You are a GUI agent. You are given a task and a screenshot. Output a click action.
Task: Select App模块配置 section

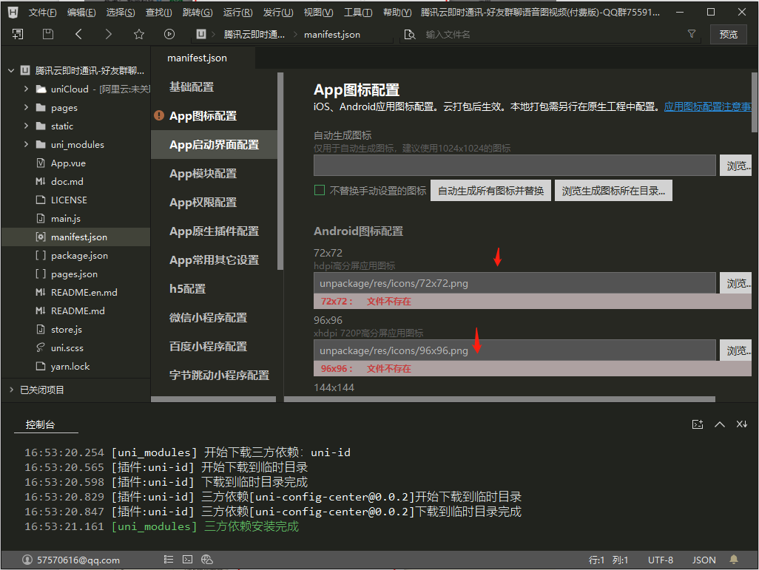coord(203,173)
